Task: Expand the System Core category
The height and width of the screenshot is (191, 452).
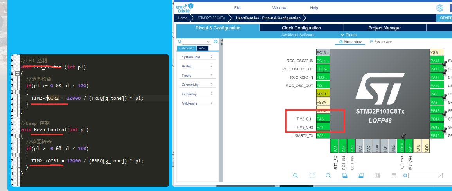Action: click(198, 57)
